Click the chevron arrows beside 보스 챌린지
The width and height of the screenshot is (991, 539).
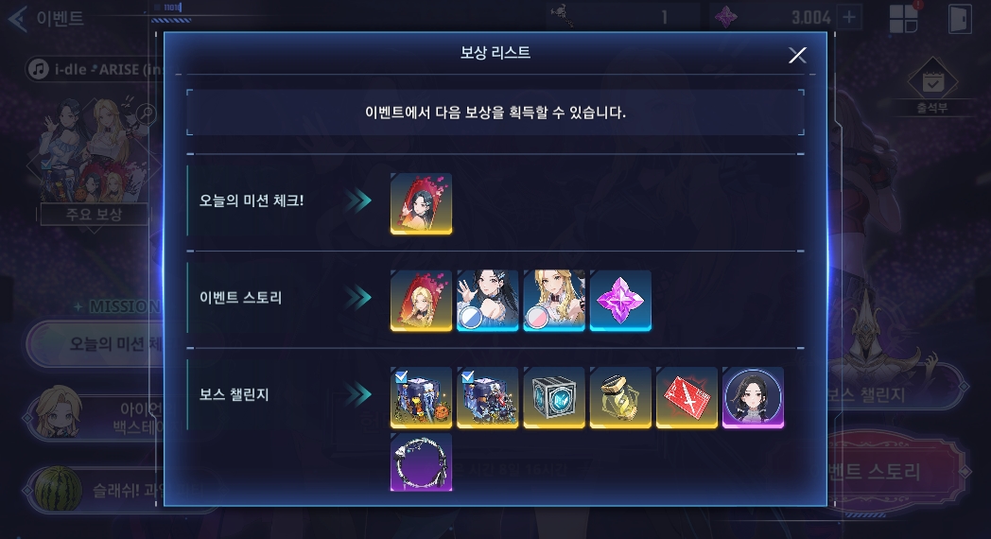click(x=359, y=394)
